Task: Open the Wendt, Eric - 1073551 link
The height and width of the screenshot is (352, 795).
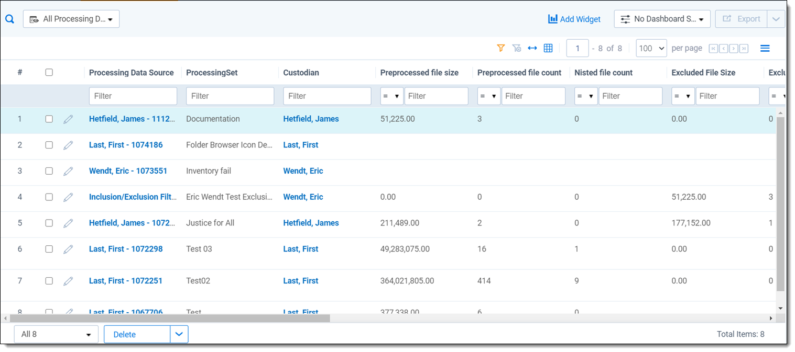Action: point(128,171)
